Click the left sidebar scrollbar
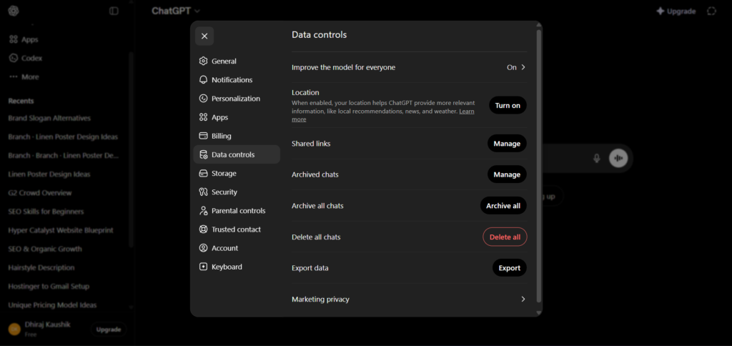Image resolution: width=732 pixels, height=346 pixels. [132, 149]
